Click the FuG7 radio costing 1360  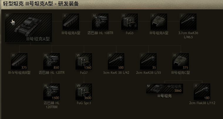(x=84, y=61)
